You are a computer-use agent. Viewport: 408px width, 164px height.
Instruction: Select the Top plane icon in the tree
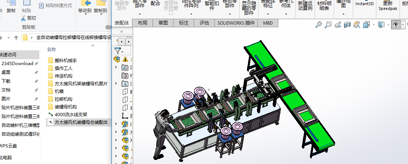point(125,100)
